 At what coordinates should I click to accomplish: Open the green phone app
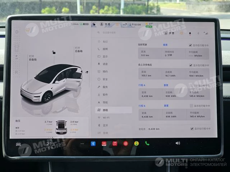tap(147, 143)
